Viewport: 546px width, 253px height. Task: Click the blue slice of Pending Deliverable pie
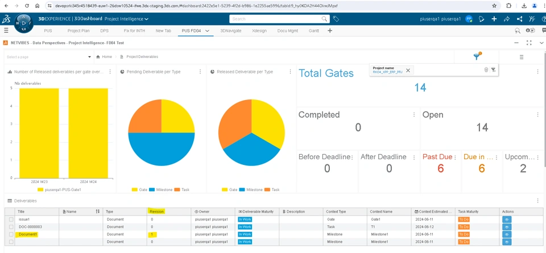click(161, 149)
